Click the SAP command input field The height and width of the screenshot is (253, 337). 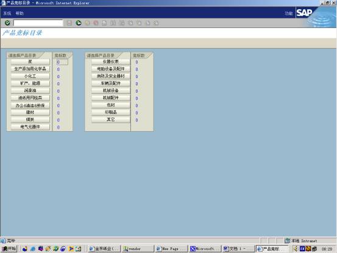coord(38,23)
